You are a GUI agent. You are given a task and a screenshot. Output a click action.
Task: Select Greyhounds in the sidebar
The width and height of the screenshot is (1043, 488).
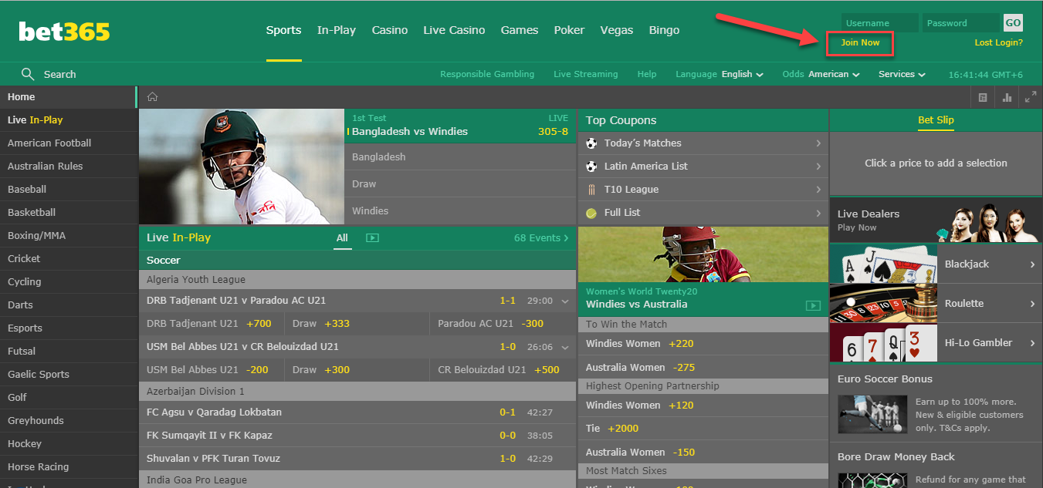click(x=68, y=421)
